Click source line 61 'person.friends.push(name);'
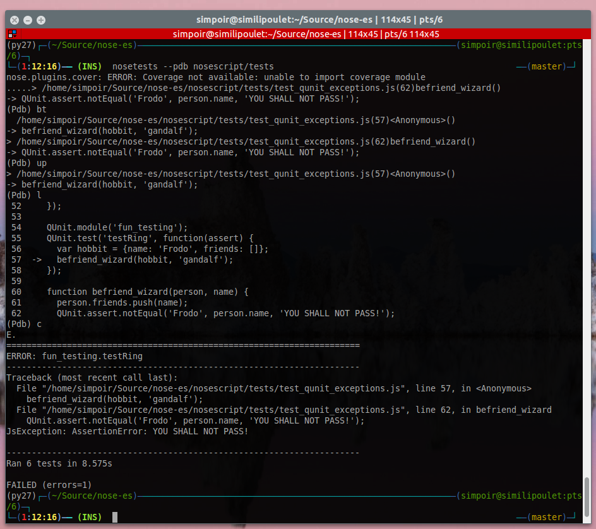596x529 pixels. (x=122, y=302)
